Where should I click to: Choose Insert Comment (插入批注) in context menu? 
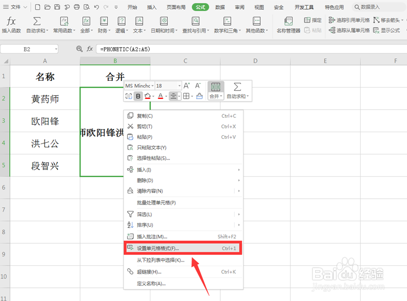(183, 236)
